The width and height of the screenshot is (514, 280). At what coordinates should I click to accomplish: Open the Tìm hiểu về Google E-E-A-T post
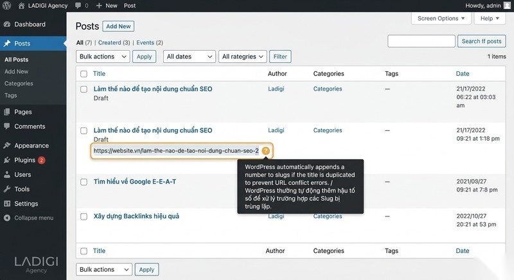coord(135,182)
